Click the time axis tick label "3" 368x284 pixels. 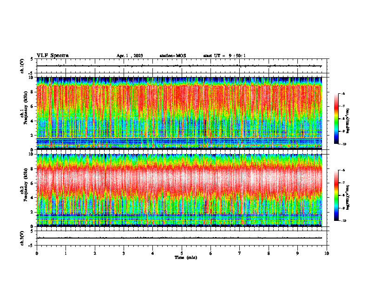pos(124,253)
